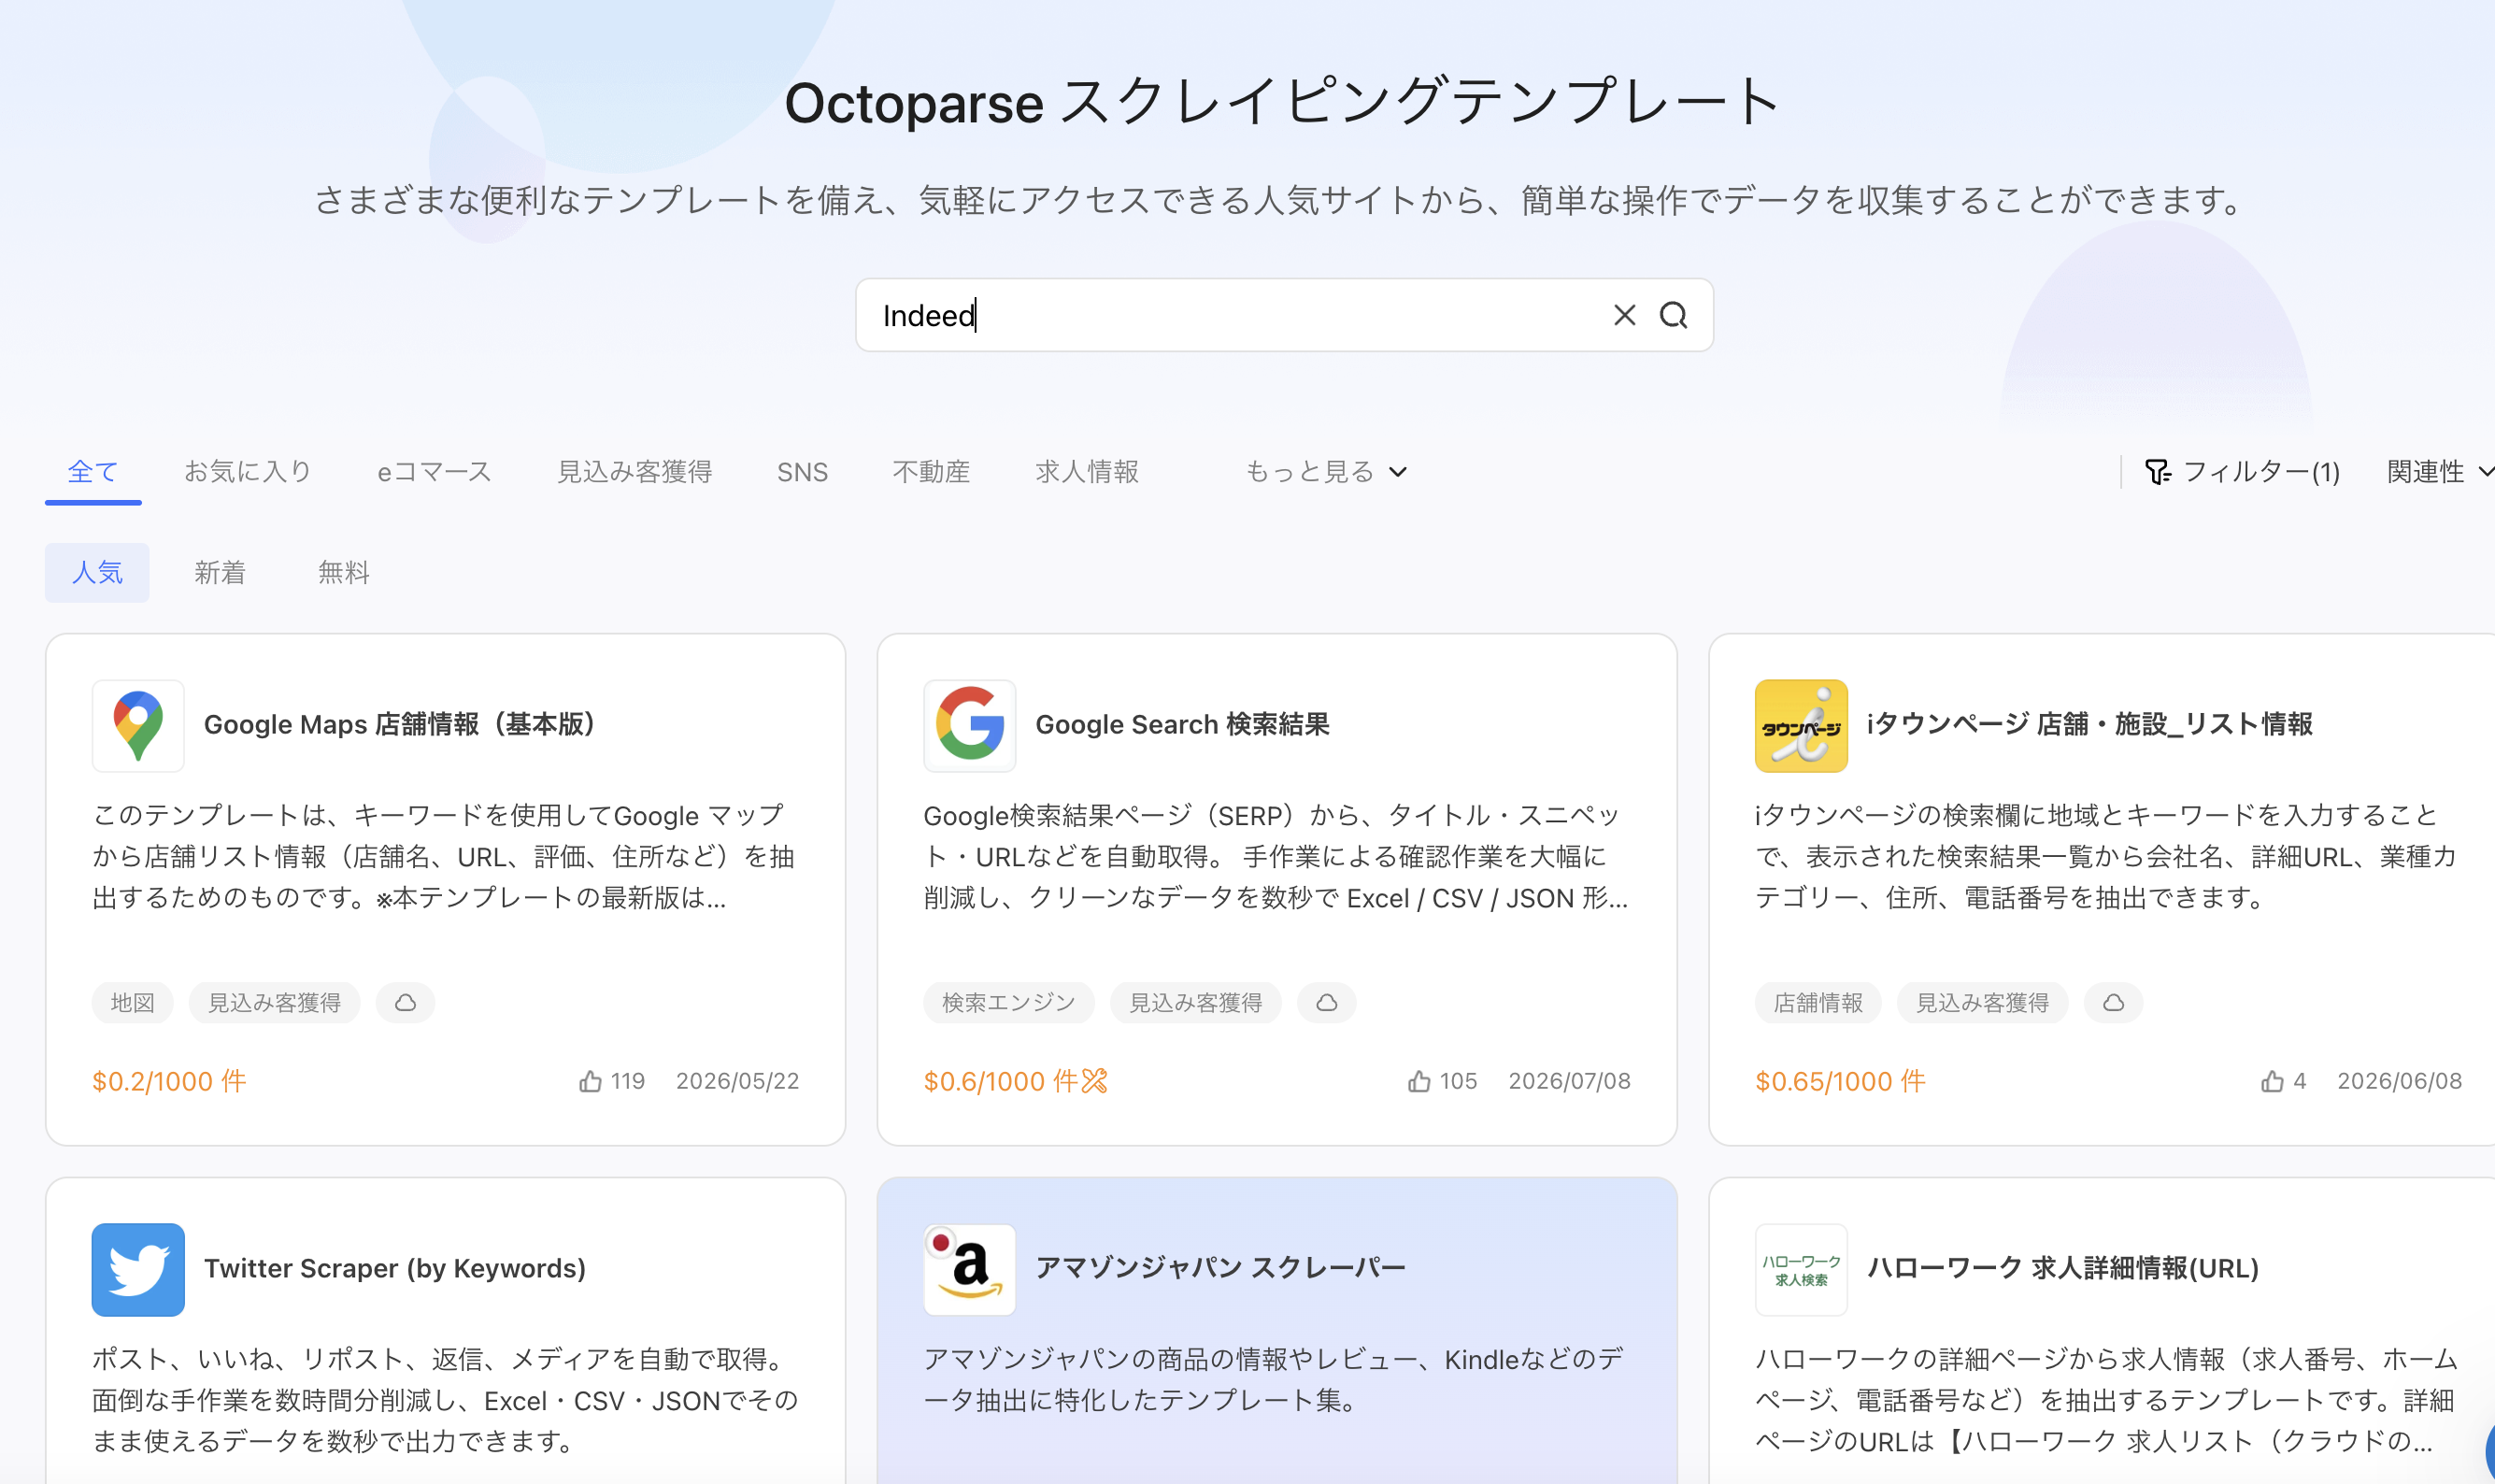This screenshot has height=1484, width=2495.
Task: Click the Google Maps card description text
Action: (x=443, y=856)
